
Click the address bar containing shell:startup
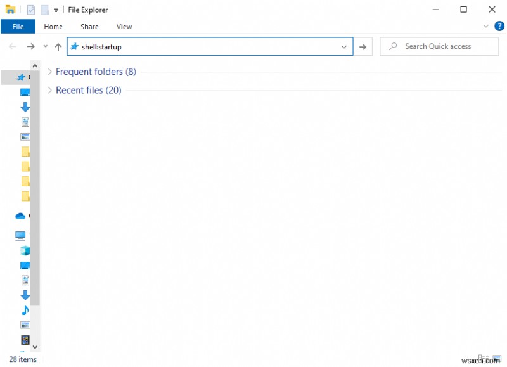(210, 46)
